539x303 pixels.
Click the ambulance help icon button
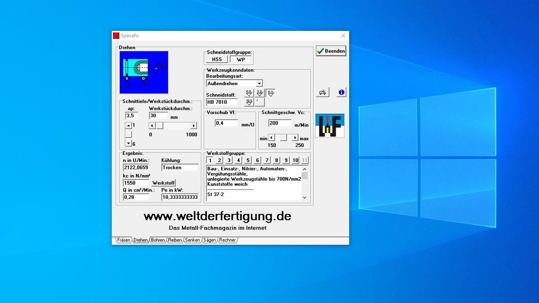[x=323, y=92]
